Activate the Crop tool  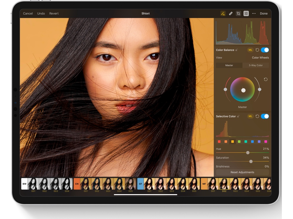tap(238, 13)
